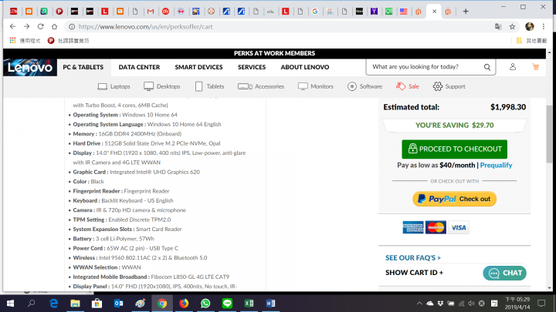
Task: Click the search magnifier icon
Action: tap(487, 67)
